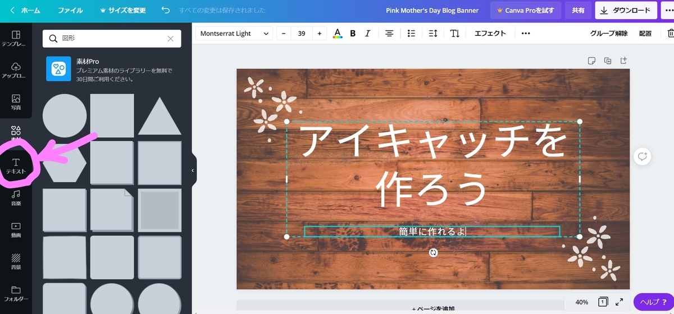Image resolution: width=674 pixels, height=314 pixels.
Task: Open the zoom level 40% control
Action: [x=582, y=302]
